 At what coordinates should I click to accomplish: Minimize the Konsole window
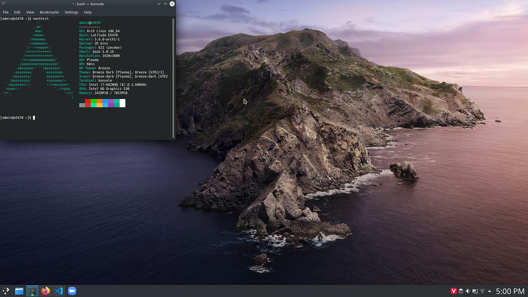click(159, 4)
